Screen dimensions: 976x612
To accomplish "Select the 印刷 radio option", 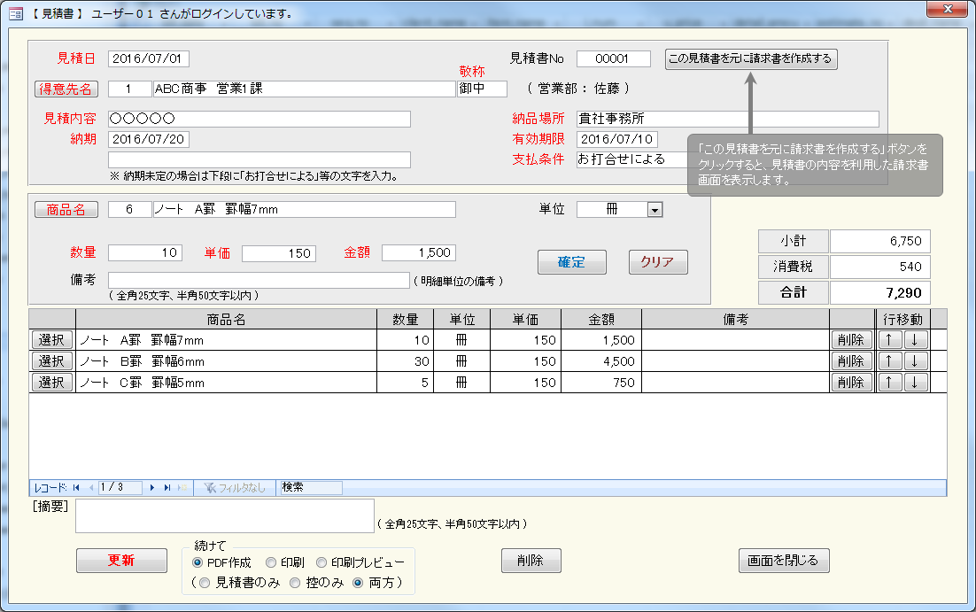I will coord(271,562).
